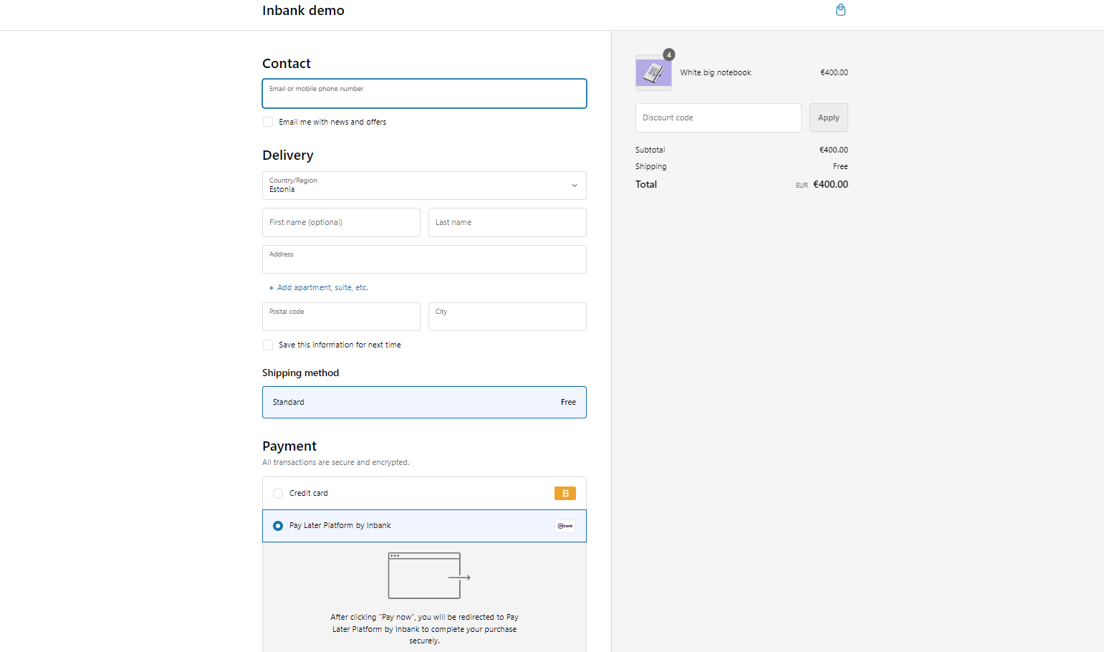Click the Inbank logo badge
Image resolution: width=1104 pixels, height=652 pixels.
coord(565,526)
